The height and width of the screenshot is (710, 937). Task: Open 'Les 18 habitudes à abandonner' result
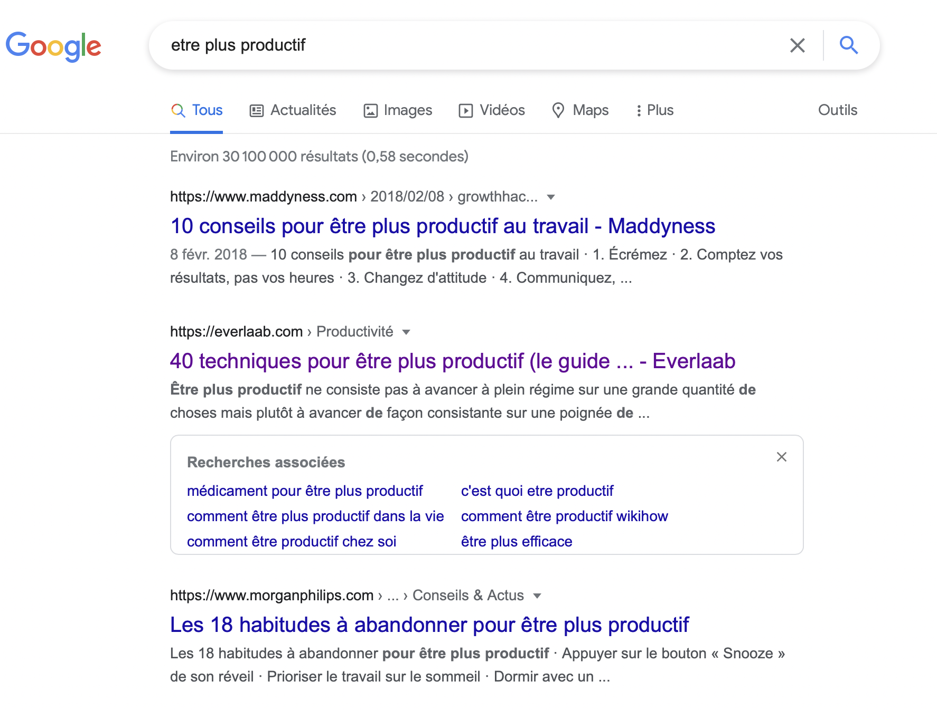429,625
